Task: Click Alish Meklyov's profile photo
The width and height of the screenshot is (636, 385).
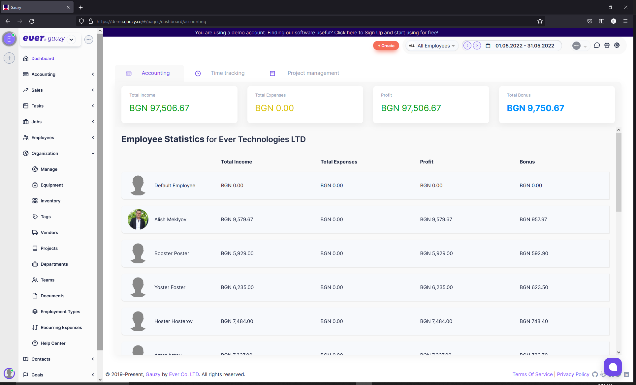Action: pyautogui.click(x=138, y=219)
